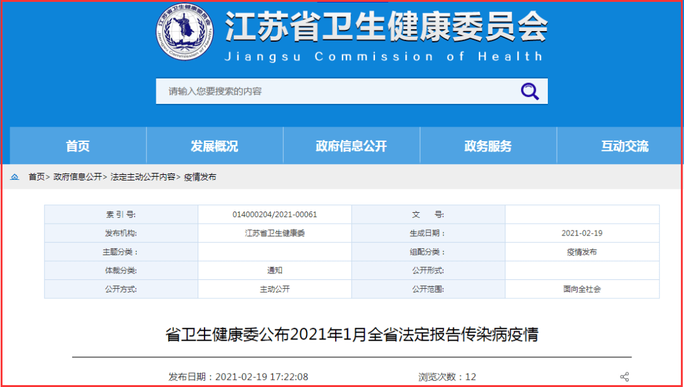Viewport: 684px width, 387px height.
Task: Click the 主动公开 cell
Action: pyautogui.click(x=275, y=289)
